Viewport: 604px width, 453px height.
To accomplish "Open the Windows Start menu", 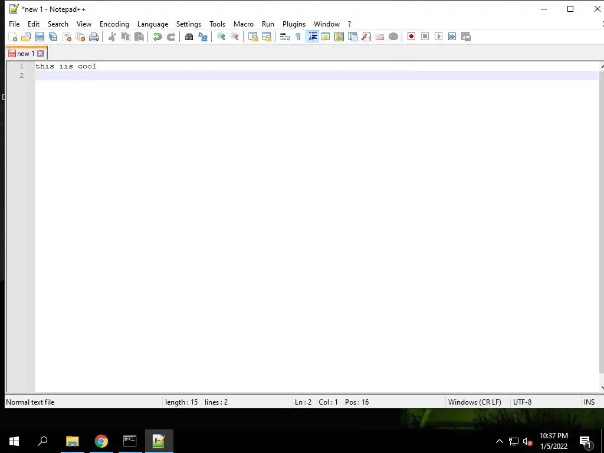I will (x=14, y=441).
